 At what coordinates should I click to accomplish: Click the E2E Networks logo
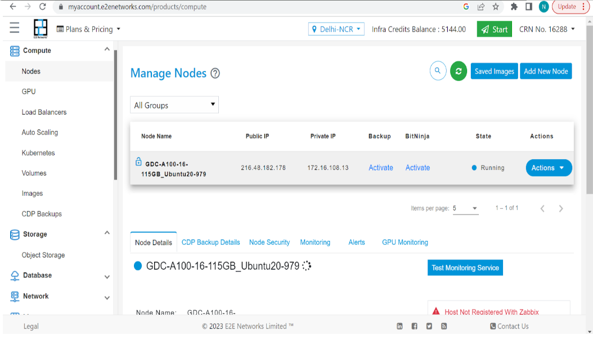pos(41,29)
